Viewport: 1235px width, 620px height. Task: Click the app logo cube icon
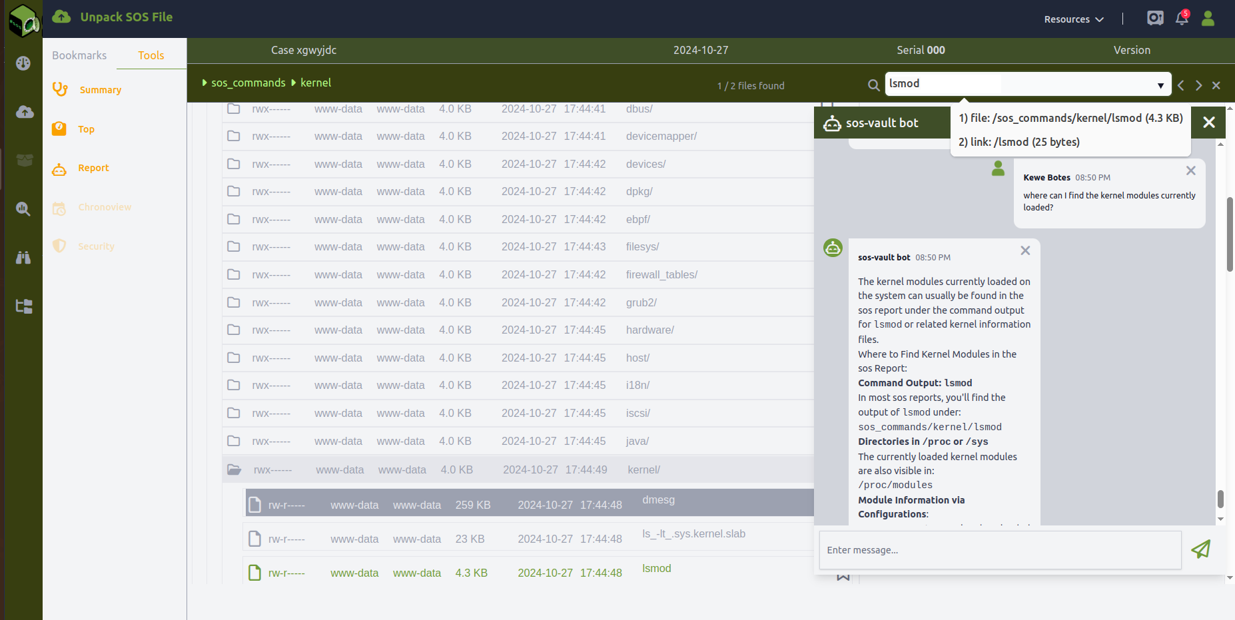[23, 20]
